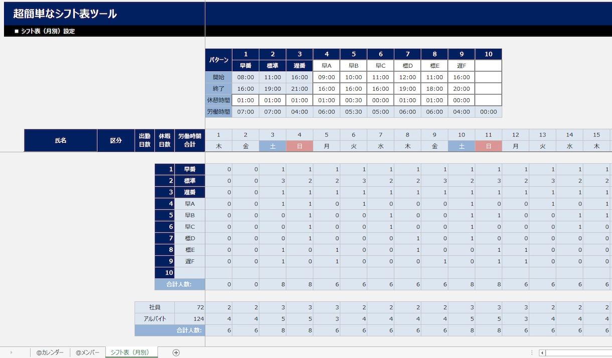
Task: Click the horizontal scrollbar left arrow
Action: click(x=542, y=352)
